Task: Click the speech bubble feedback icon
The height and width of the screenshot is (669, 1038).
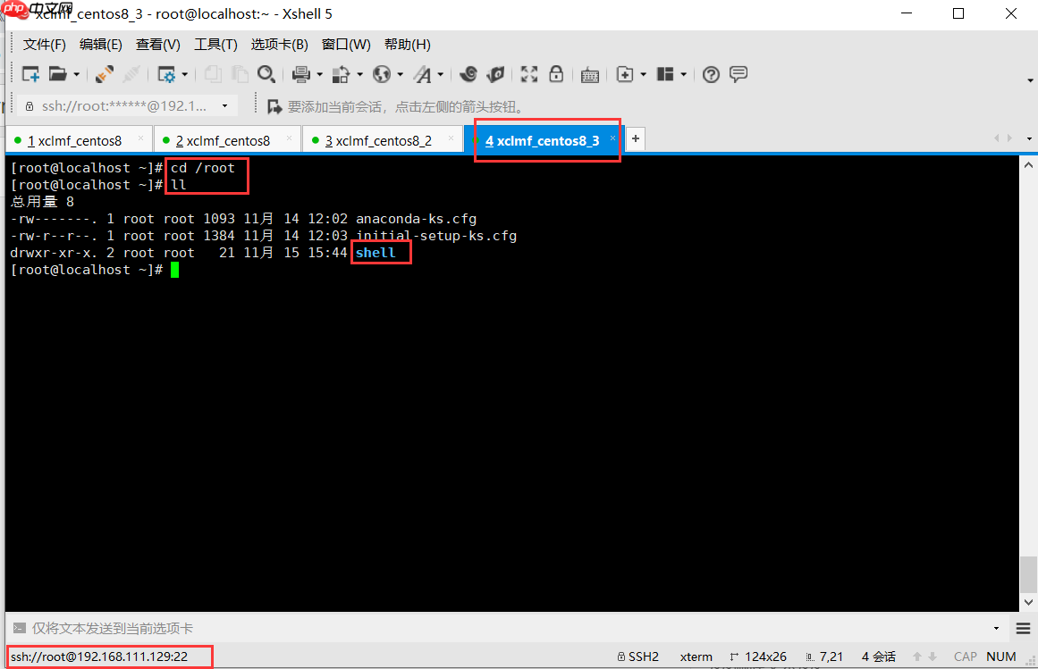Action: [x=738, y=74]
